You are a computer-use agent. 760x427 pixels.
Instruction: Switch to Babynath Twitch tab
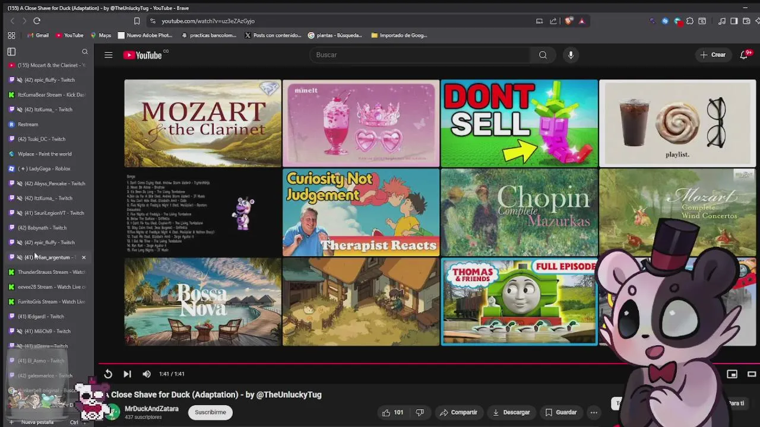pos(47,228)
